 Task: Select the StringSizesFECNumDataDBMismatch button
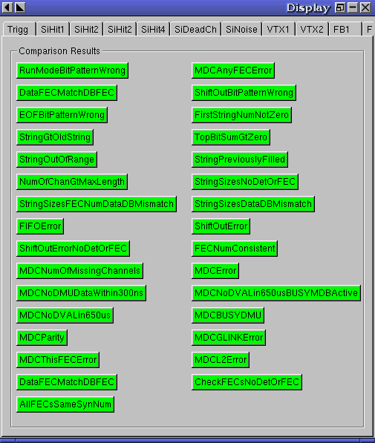[x=97, y=204]
